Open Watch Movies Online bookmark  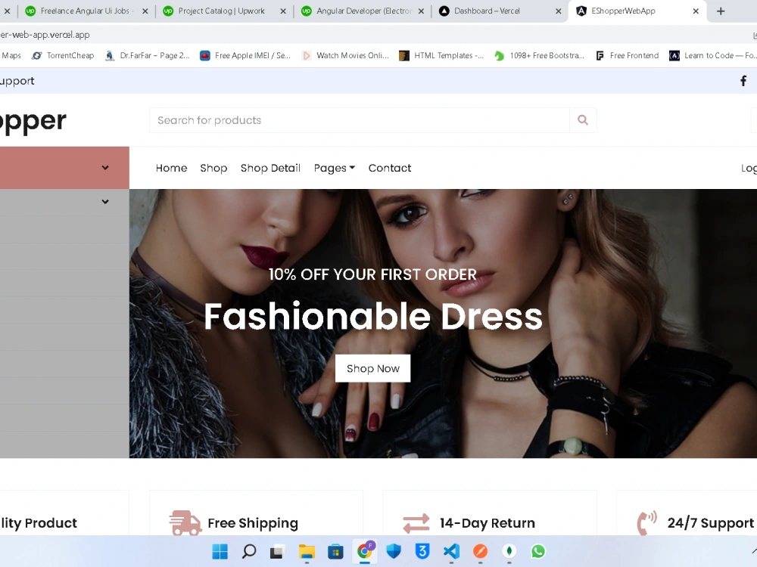(x=345, y=55)
